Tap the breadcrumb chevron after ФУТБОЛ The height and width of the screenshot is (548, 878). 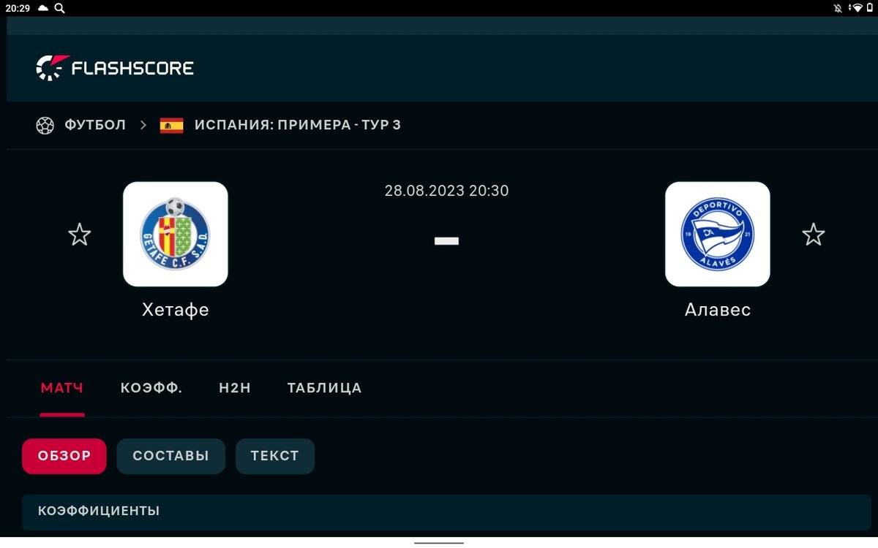(x=143, y=125)
